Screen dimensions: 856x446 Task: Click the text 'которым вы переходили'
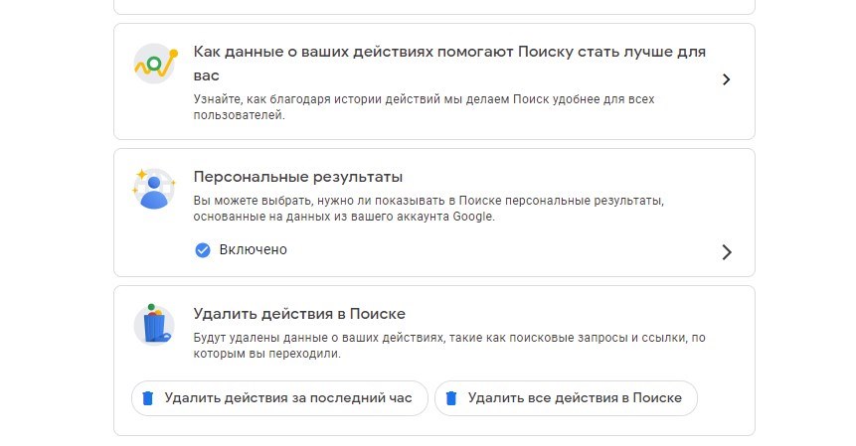click(267, 354)
